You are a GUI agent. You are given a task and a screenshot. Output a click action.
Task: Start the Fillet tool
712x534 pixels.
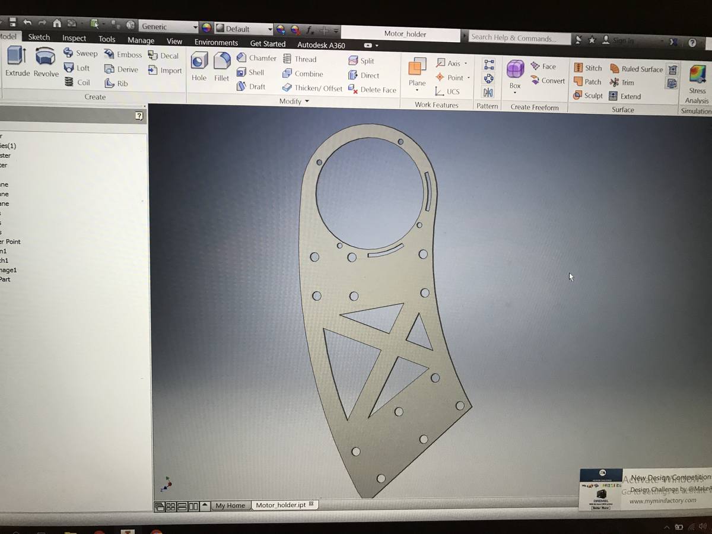(x=221, y=66)
